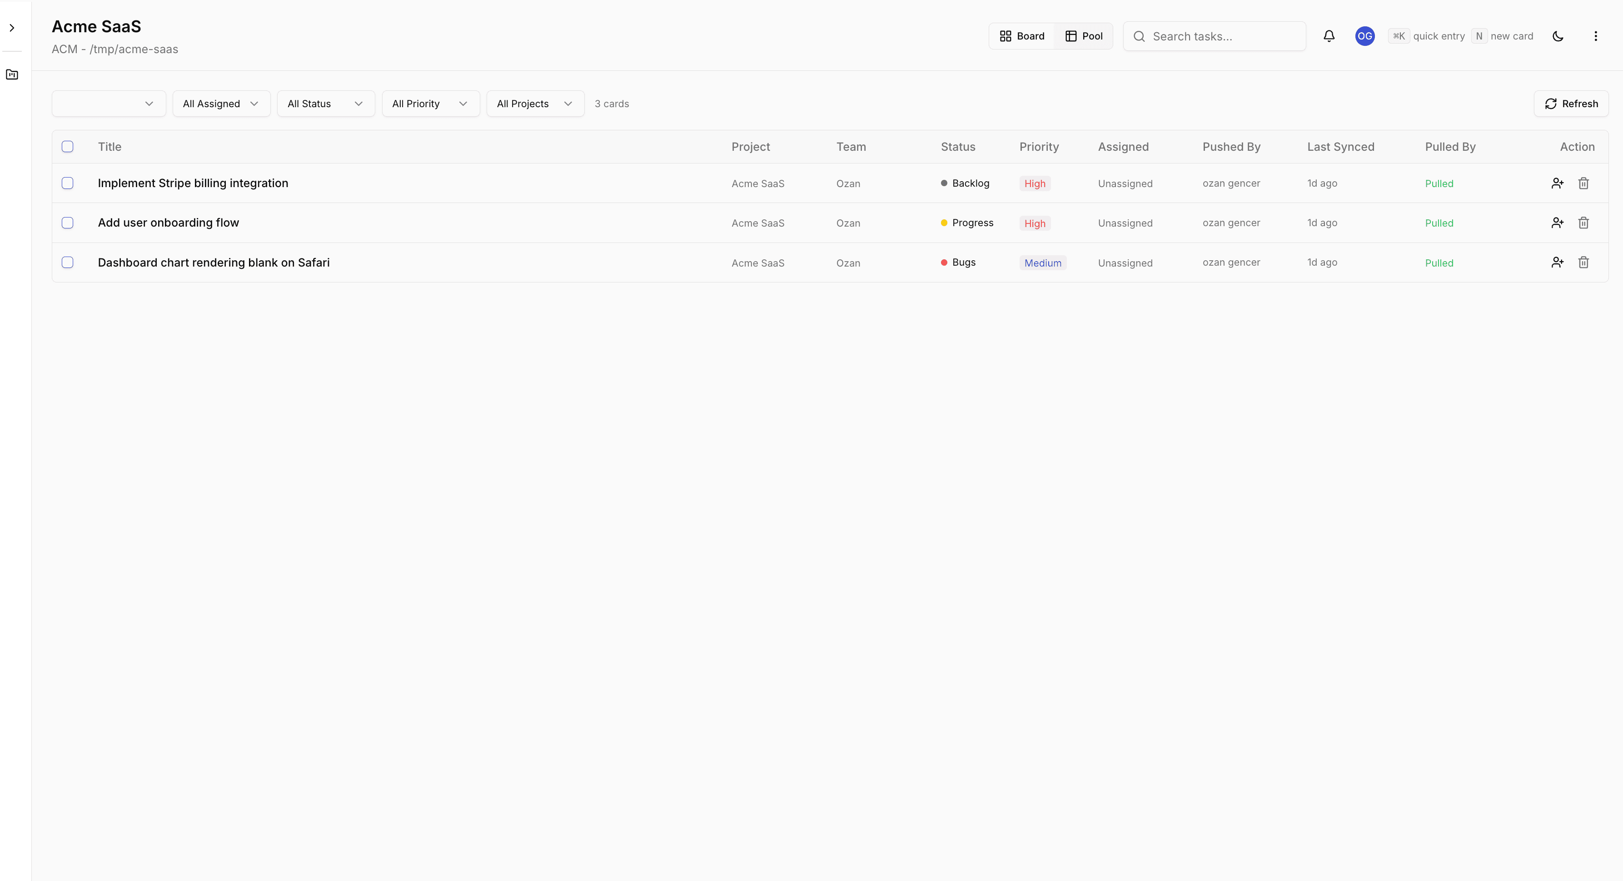This screenshot has height=881, width=1623.
Task: Open the All Assigned filter dropdown
Action: tap(221, 104)
